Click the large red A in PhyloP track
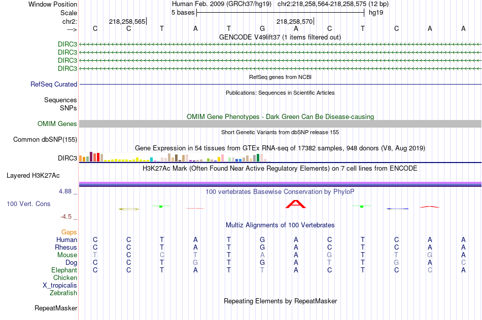 click(x=296, y=205)
